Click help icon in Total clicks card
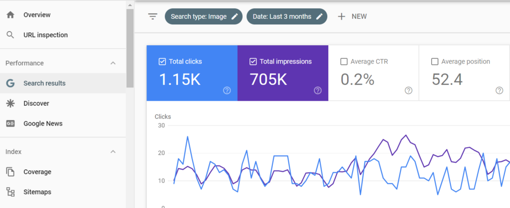The image size is (510, 208). click(227, 90)
